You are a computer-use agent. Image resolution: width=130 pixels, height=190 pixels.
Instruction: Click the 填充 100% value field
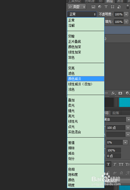[119, 22]
